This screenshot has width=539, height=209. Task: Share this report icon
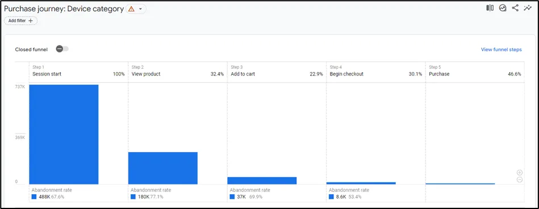click(515, 8)
